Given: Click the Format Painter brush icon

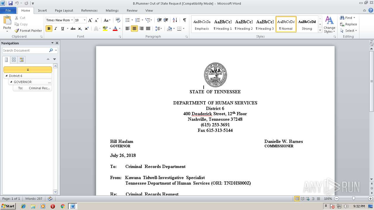Looking at the screenshot, I should point(17,31).
